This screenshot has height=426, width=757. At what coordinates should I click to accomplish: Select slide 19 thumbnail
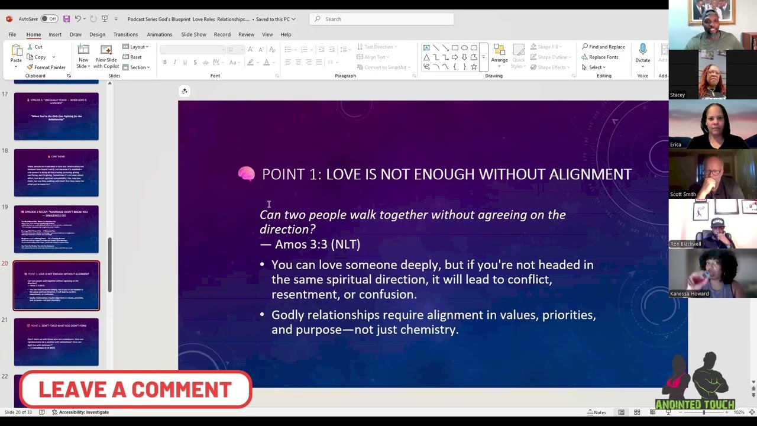click(56, 229)
